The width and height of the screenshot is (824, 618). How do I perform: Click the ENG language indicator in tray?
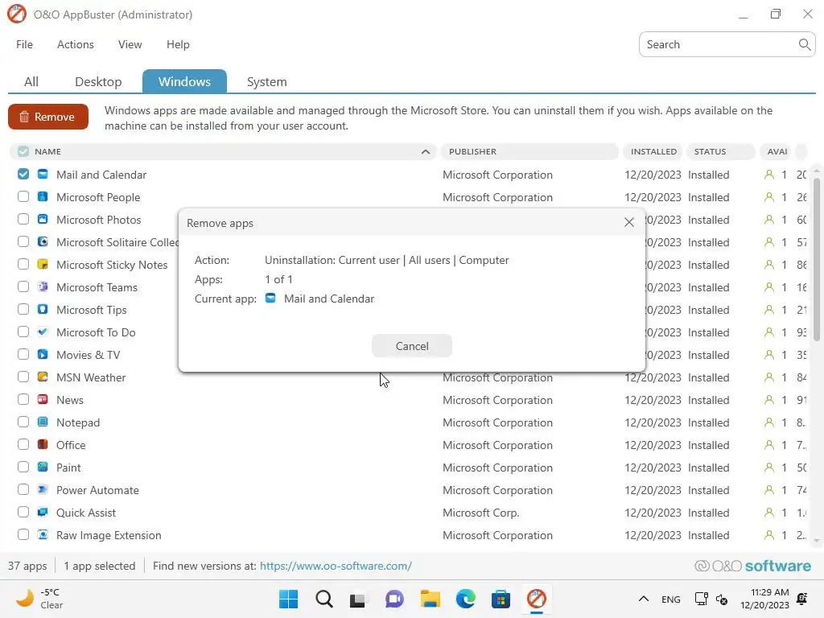(x=670, y=599)
